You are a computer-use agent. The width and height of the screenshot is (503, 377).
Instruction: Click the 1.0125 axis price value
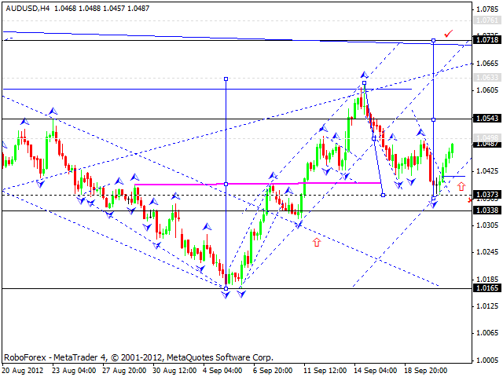pyautogui.click(x=487, y=306)
